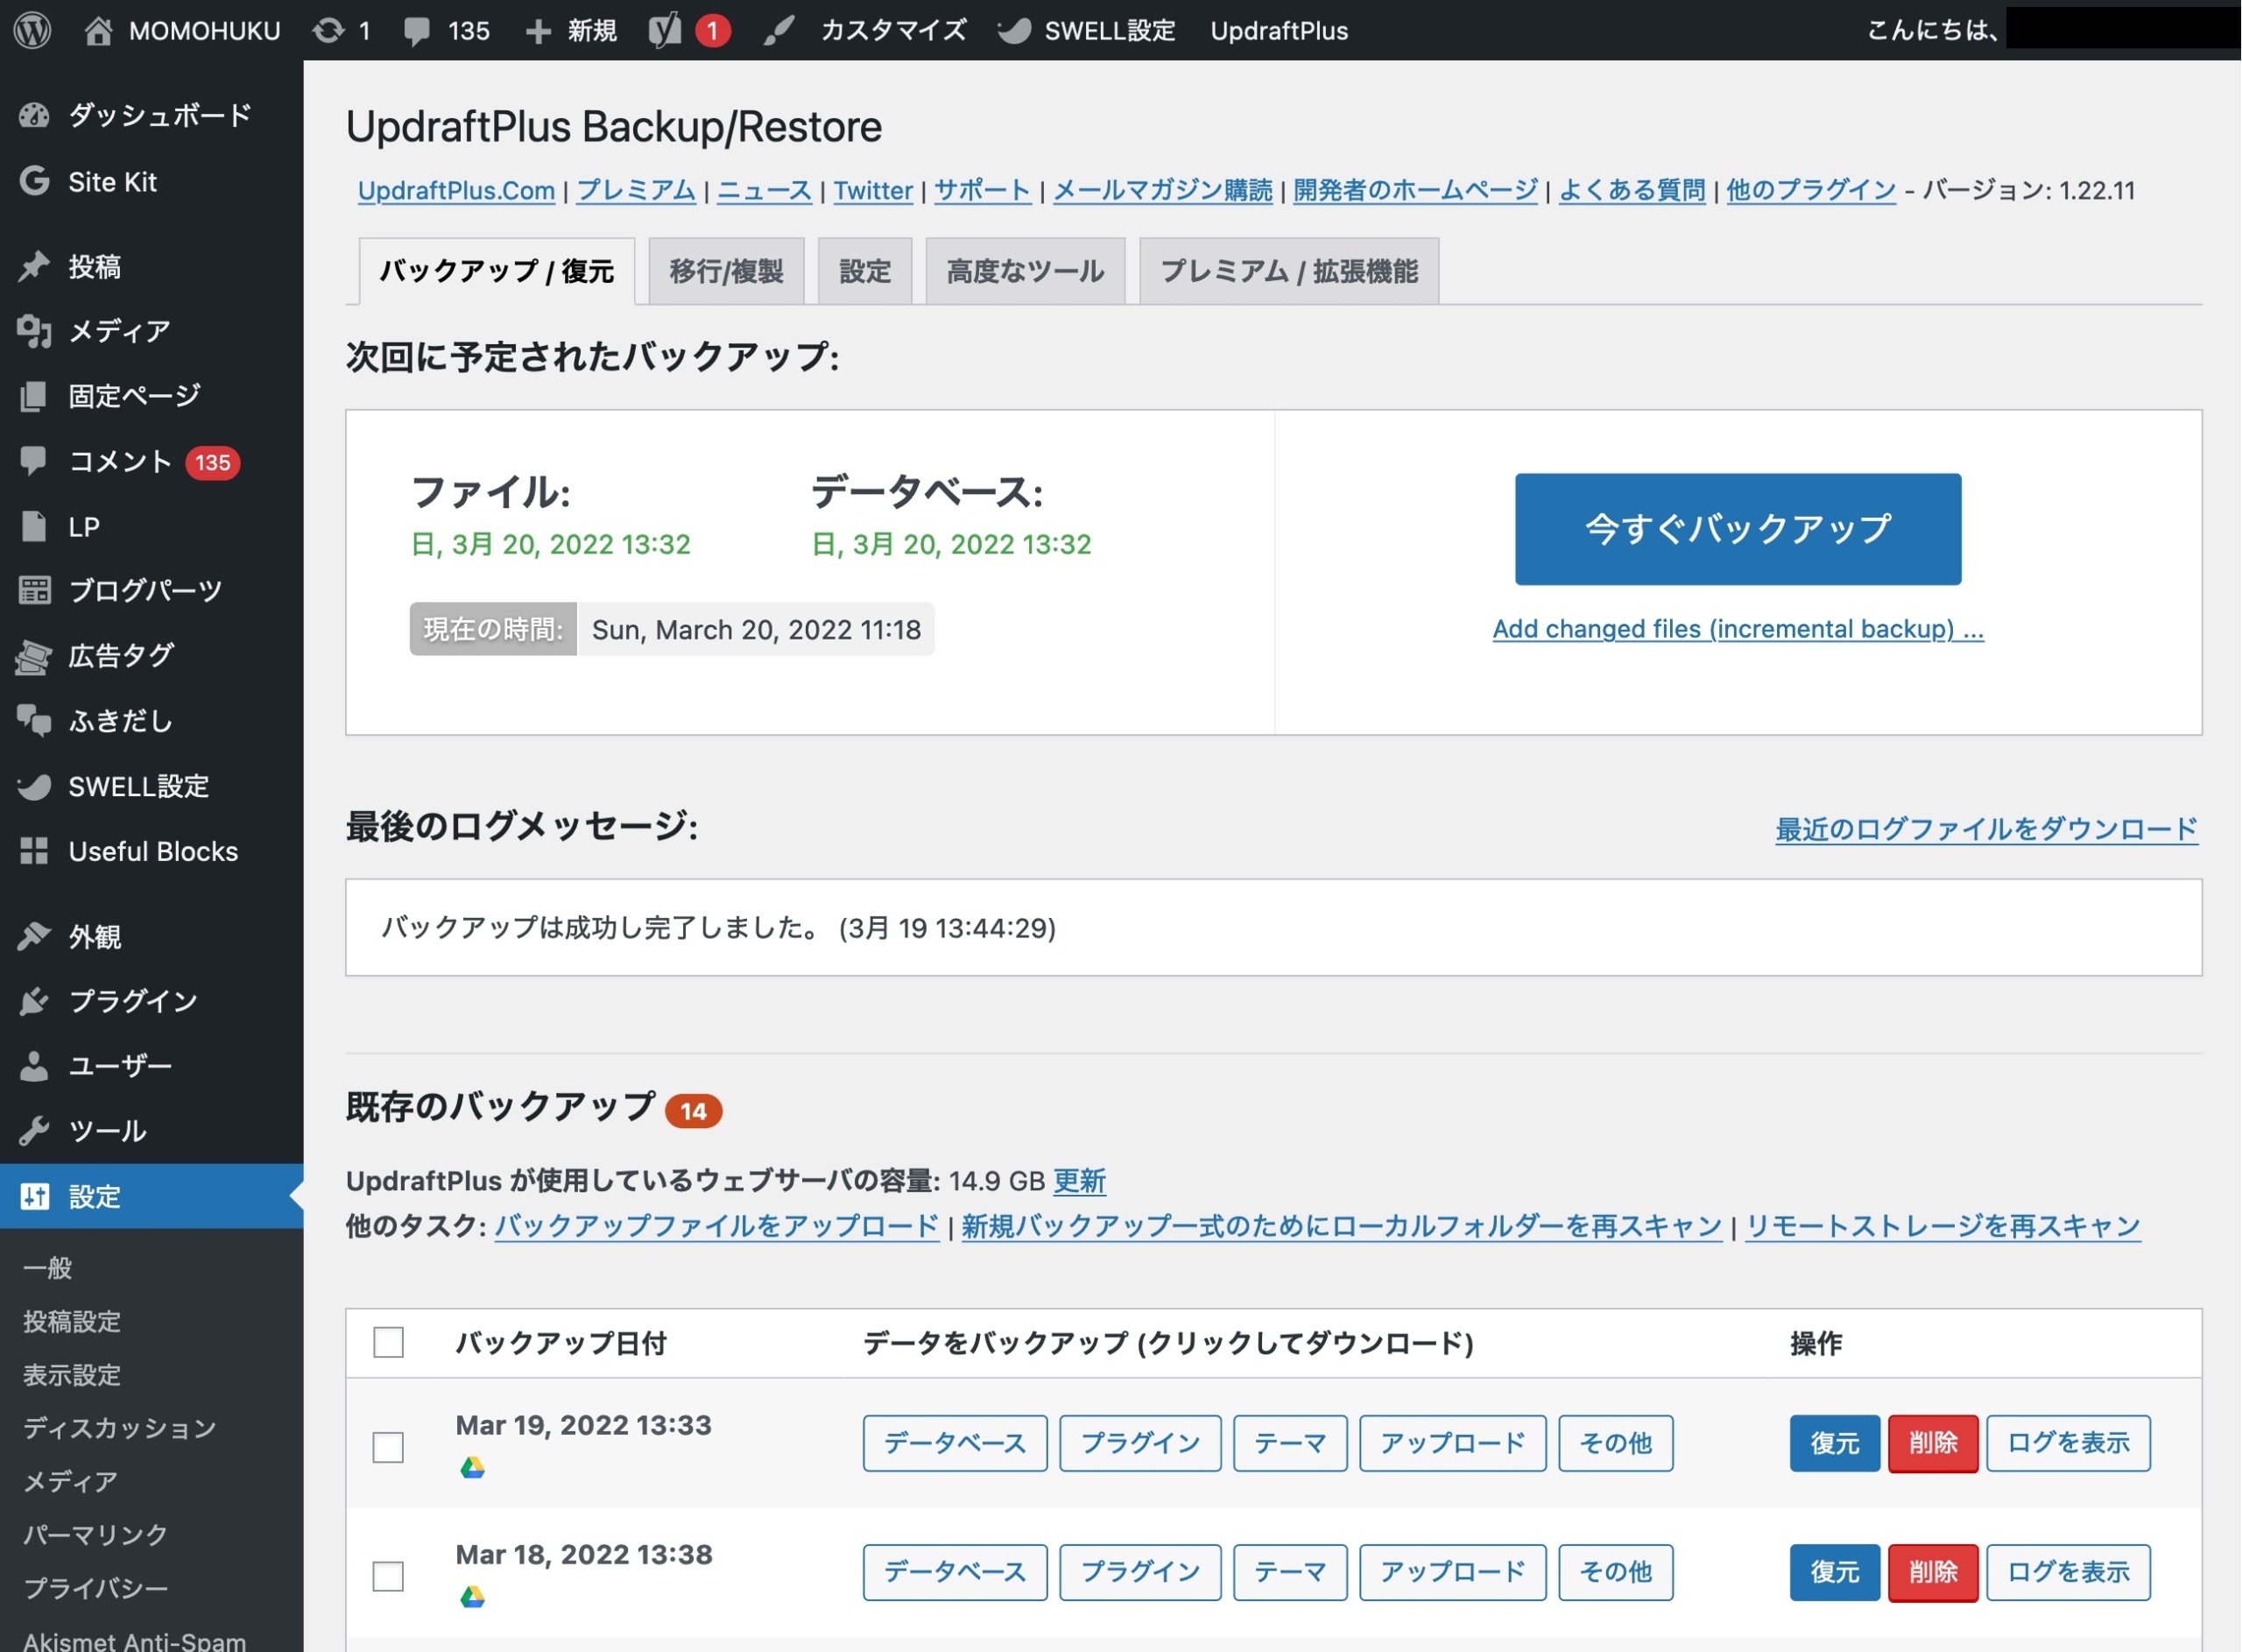Click the プラグイン plug icon
The width and height of the screenshot is (2242, 1652).
[x=34, y=1001]
